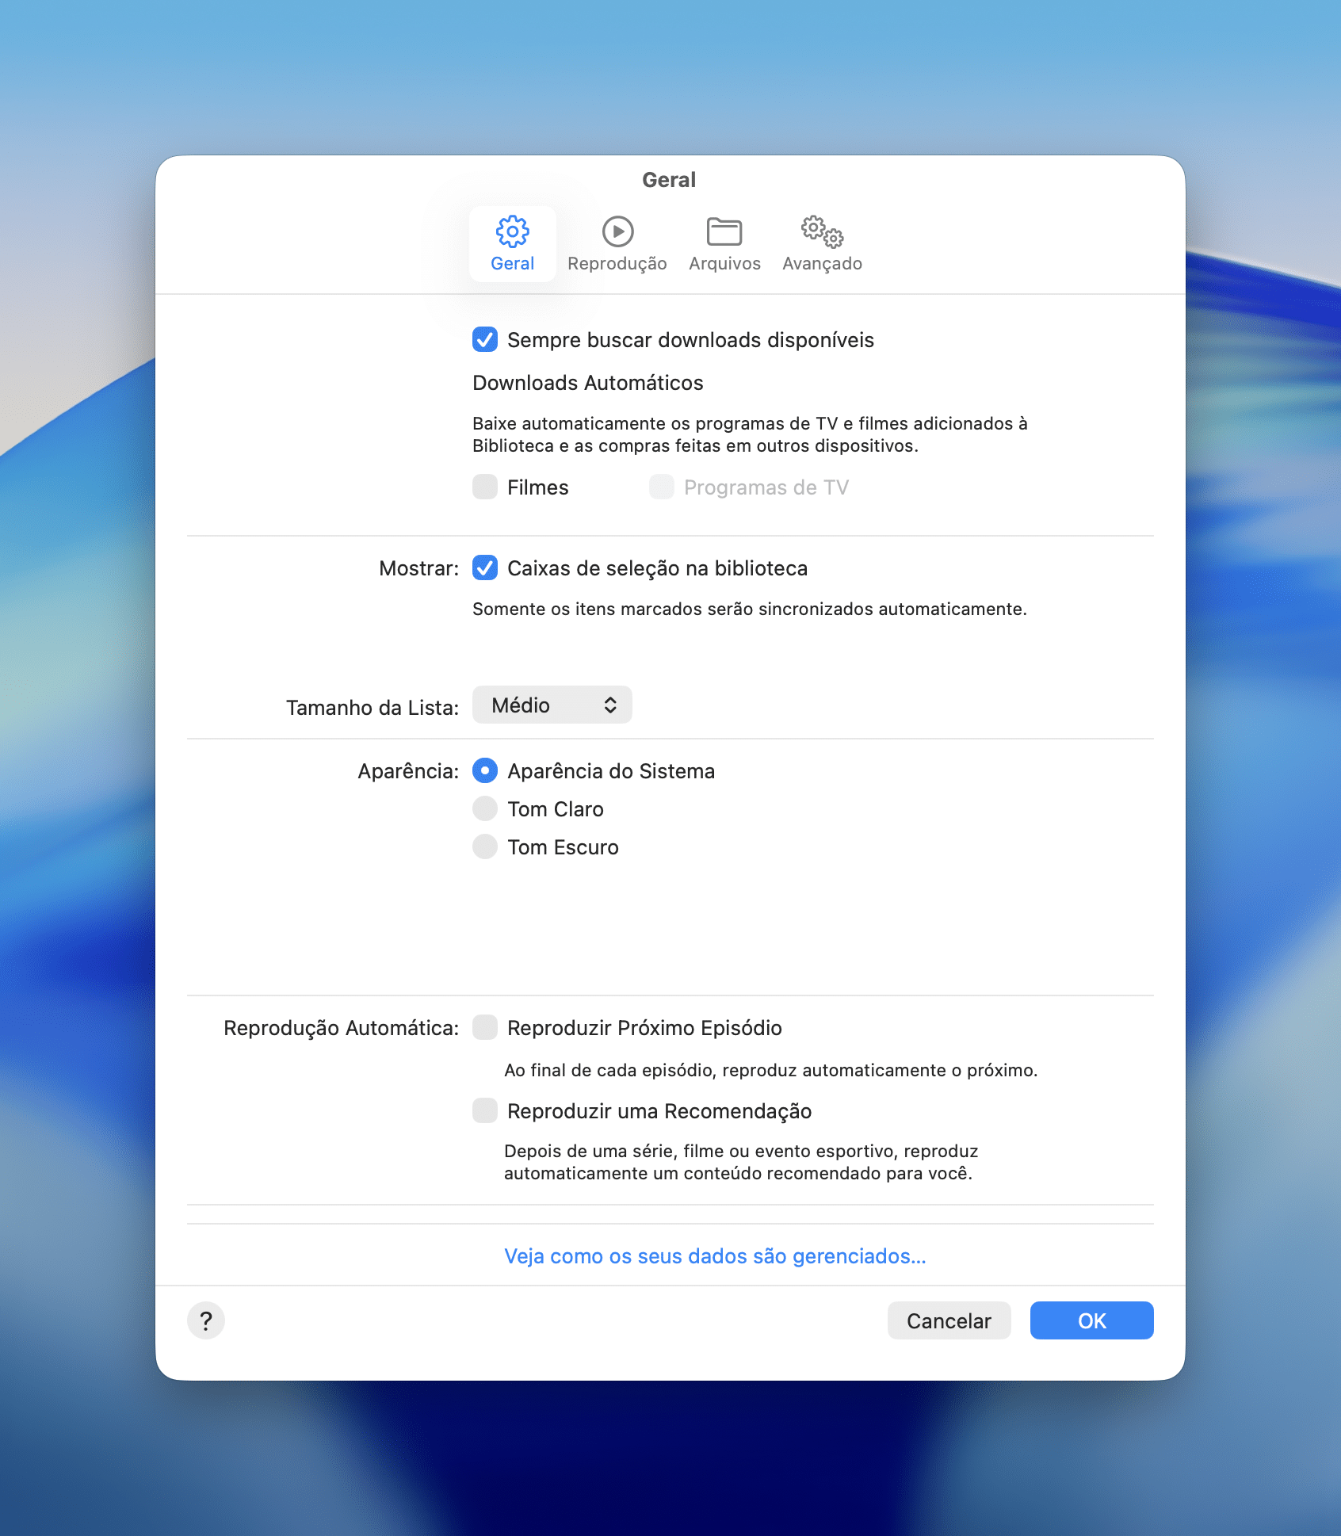Click the Geral gear icon
Viewport: 1341px width, 1536px height.
(x=512, y=231)
